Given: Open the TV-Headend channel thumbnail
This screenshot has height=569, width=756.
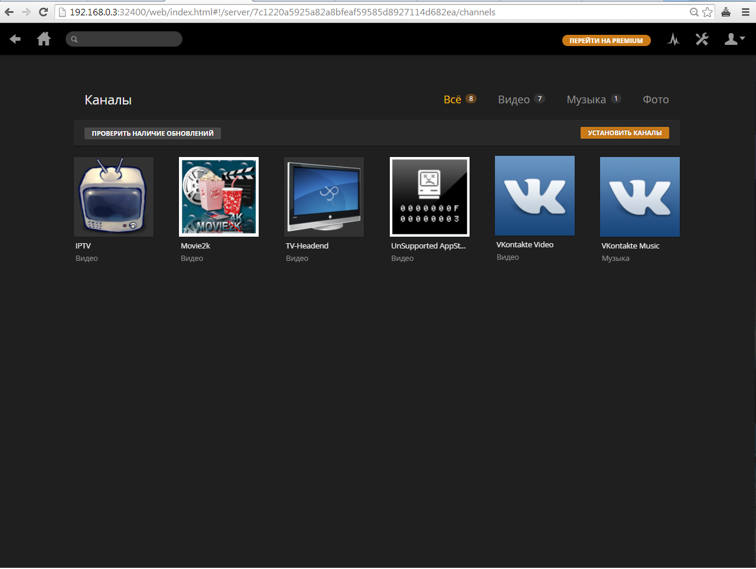Looking at the screenshot, I should (x=324, y=197).
